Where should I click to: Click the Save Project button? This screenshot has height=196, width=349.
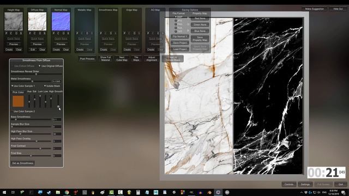point(180,42)
